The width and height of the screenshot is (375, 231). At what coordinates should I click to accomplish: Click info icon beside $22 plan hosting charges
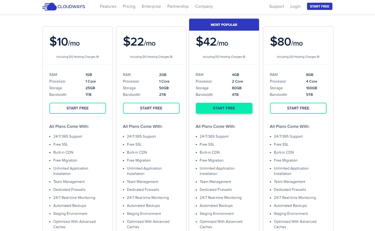(171, 57)
